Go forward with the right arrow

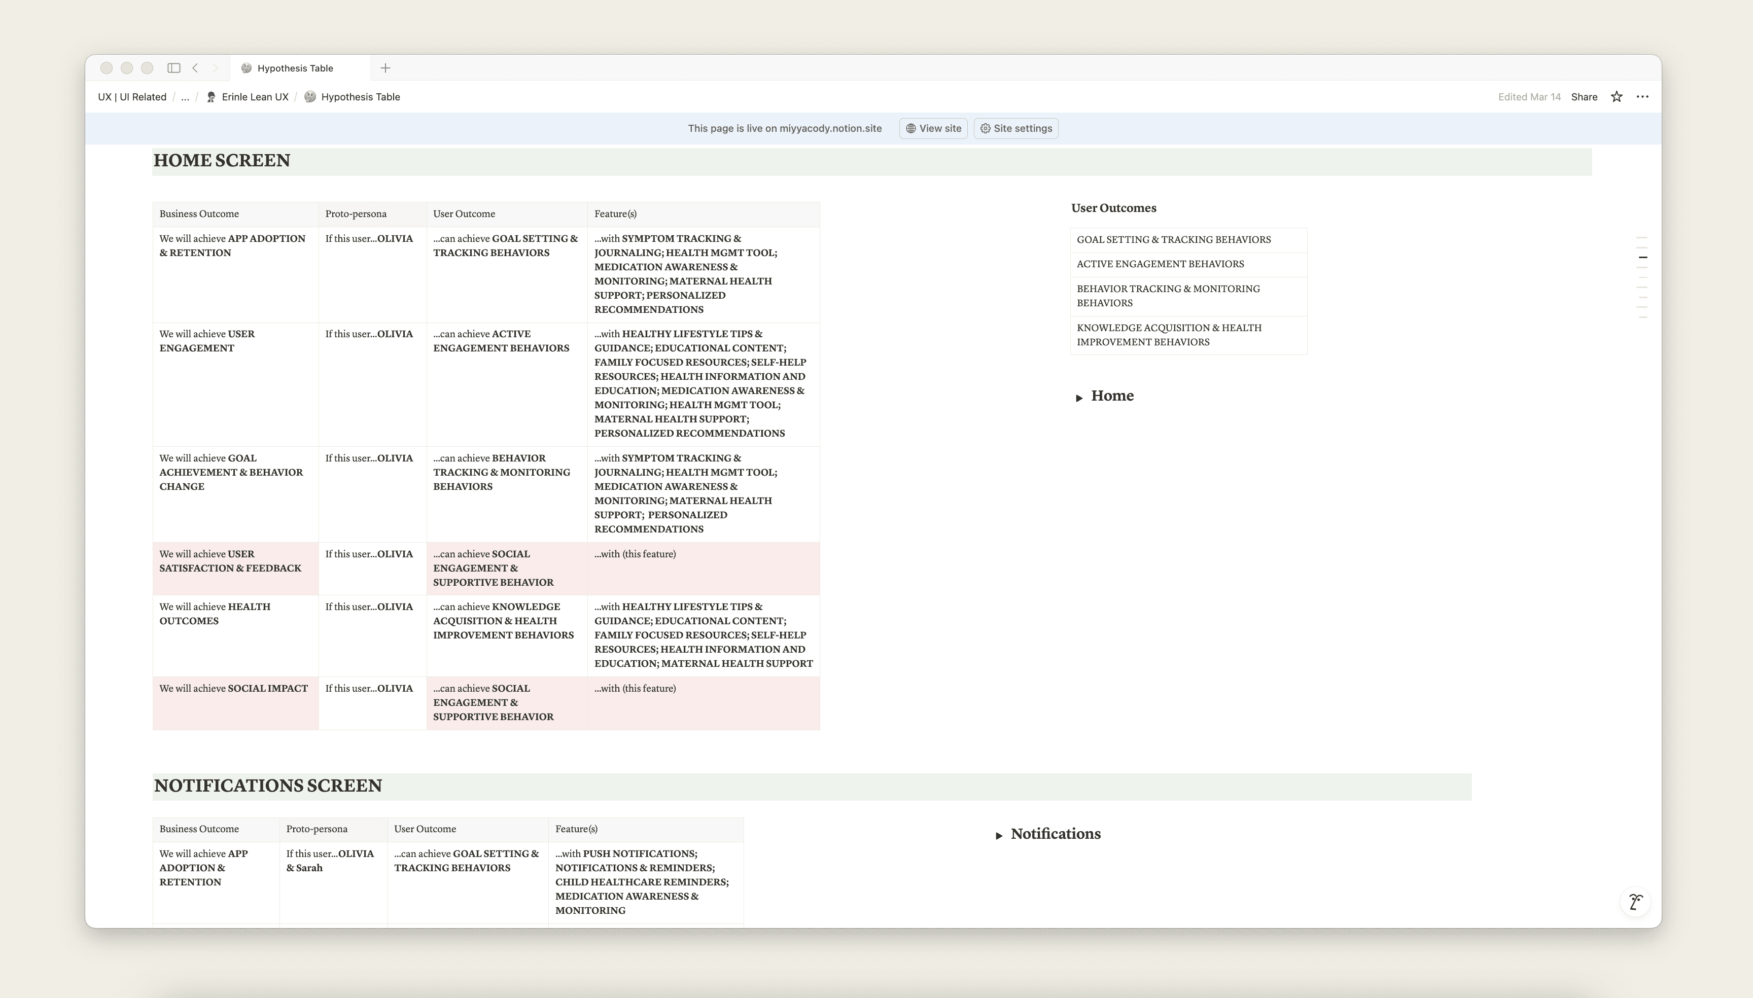pyautogui.click(x=215, y=68)
